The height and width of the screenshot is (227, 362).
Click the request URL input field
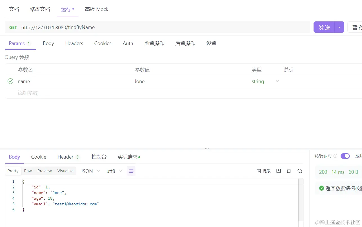pos(165,27)
